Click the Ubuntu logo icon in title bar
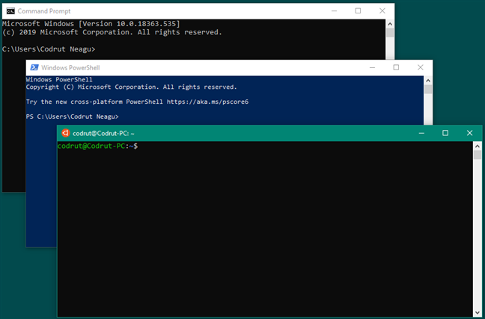 click(66, 132)
